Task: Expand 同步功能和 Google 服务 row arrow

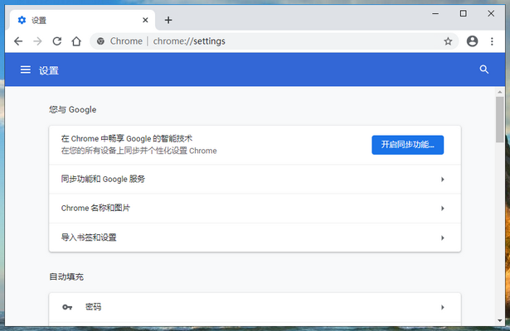Action: 442,179
